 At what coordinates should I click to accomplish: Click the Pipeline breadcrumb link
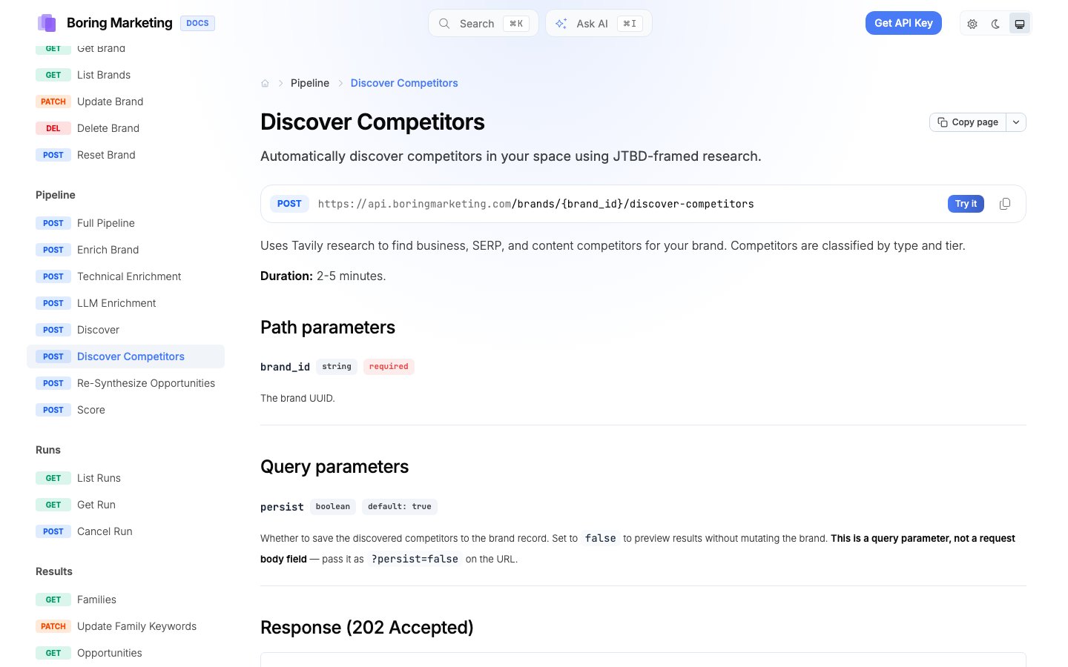pos(310,83)
